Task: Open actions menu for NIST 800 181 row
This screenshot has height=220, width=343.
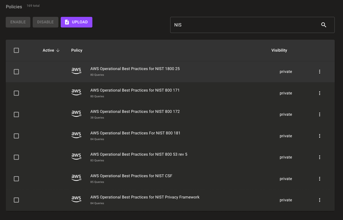Action: pos(319,136)
